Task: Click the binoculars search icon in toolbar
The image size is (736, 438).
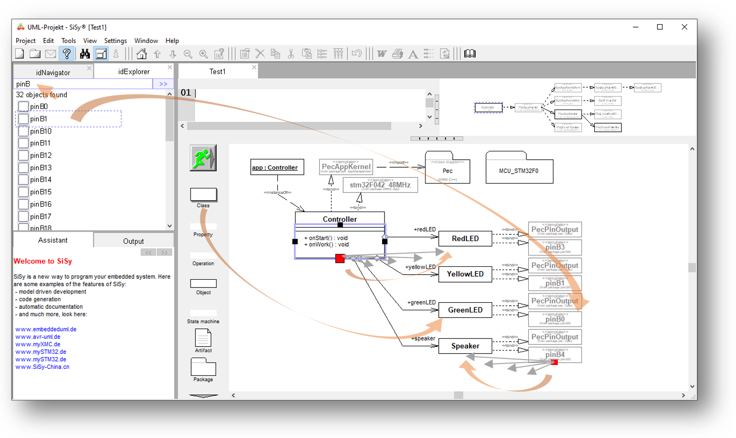Action: (85, 54)
